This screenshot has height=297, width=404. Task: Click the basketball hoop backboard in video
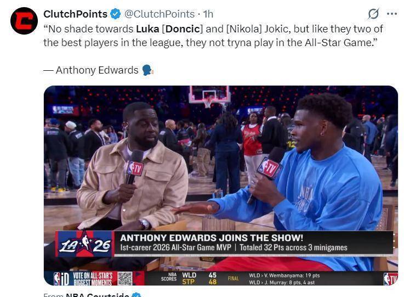[210, 94]
